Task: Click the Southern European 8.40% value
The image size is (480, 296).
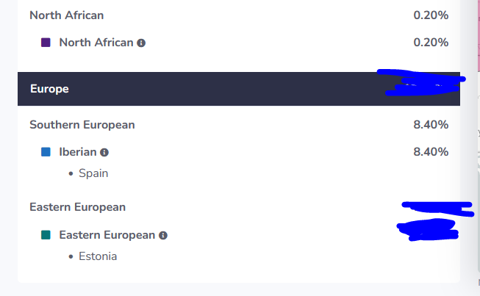Action: coord(431,125)
